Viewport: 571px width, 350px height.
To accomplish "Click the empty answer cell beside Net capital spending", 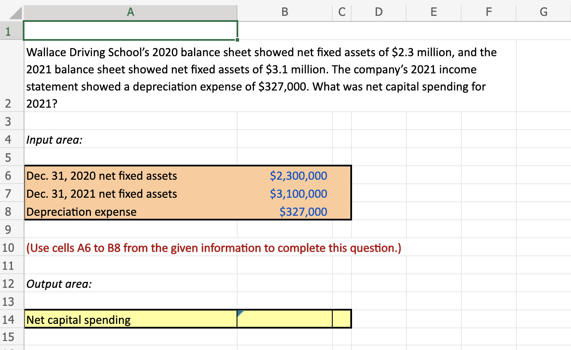I will [285, 320].
